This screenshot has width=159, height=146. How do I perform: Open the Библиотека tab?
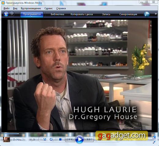coord(57,14)
